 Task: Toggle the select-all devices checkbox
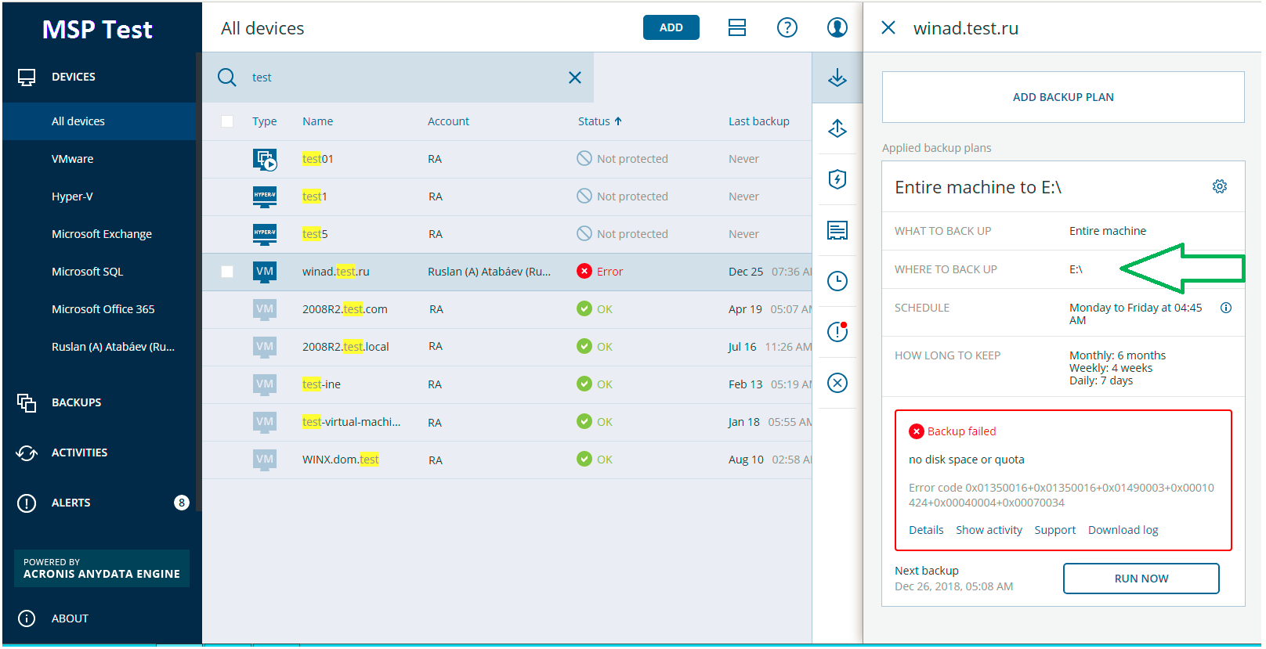(x=227, y=121)
